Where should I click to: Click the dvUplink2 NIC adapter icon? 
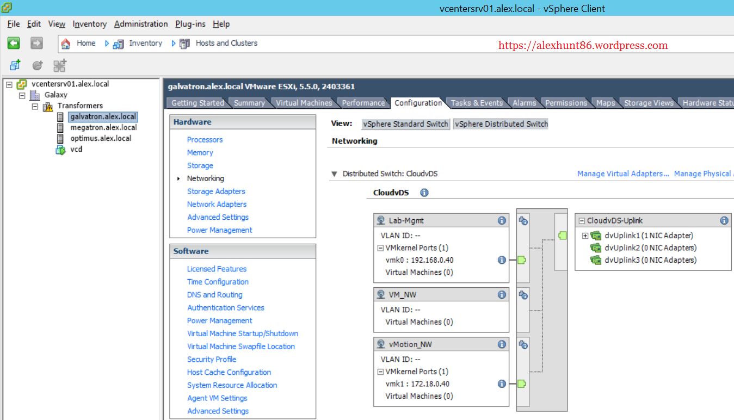596,248
